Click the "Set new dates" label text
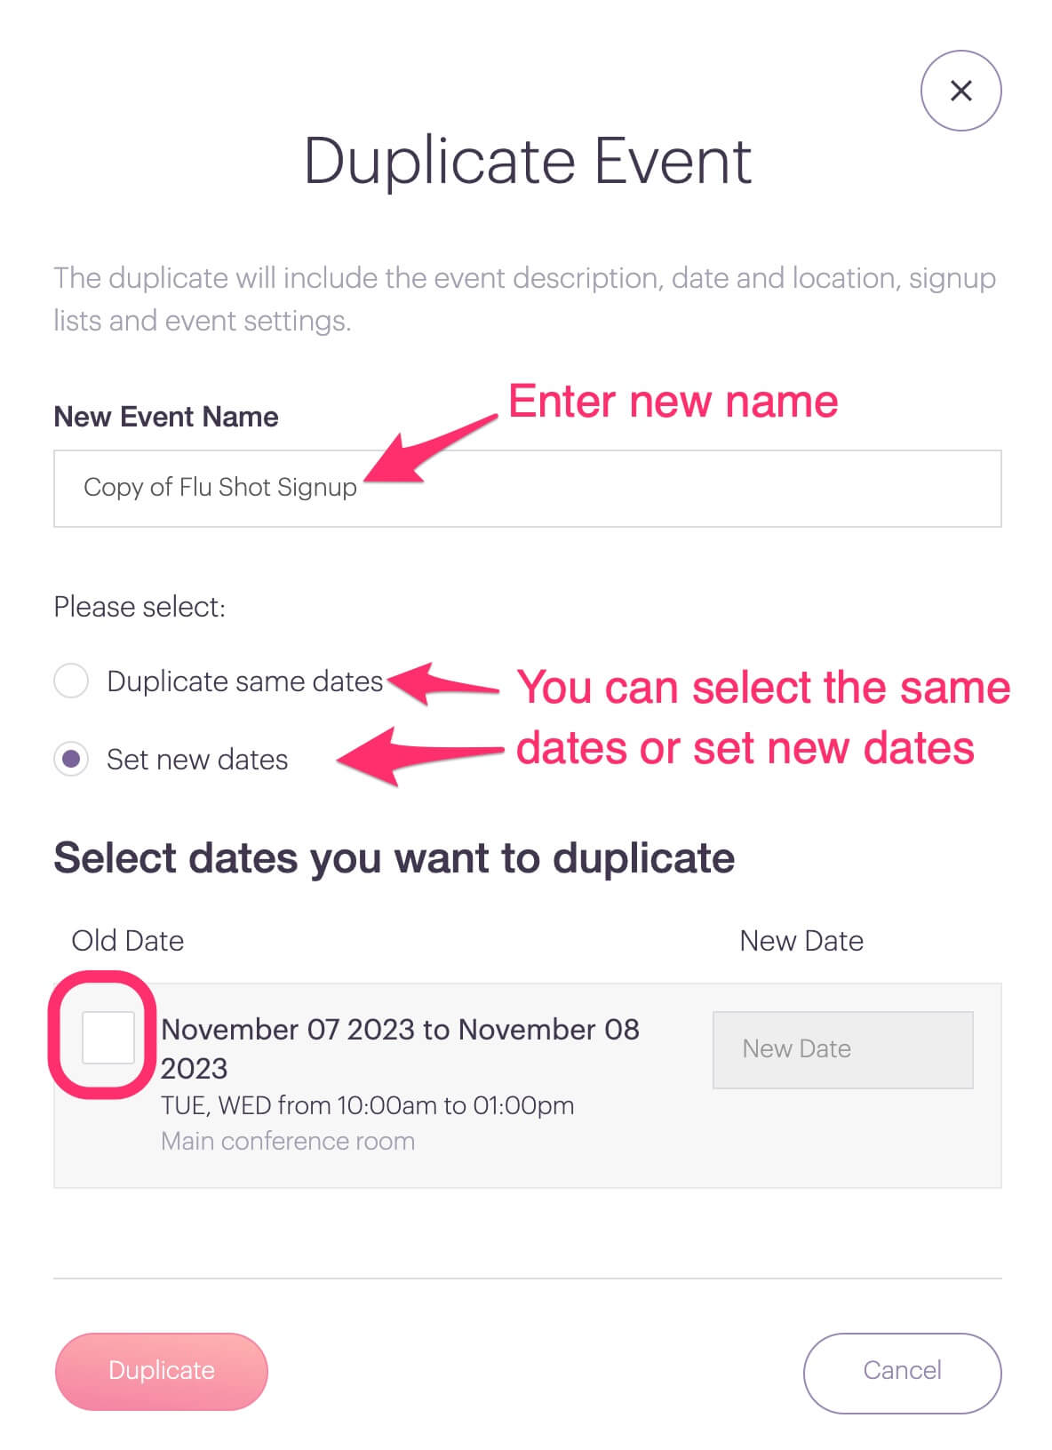The width and height of the screenshot is (1052, 1450). click(197, 760)
